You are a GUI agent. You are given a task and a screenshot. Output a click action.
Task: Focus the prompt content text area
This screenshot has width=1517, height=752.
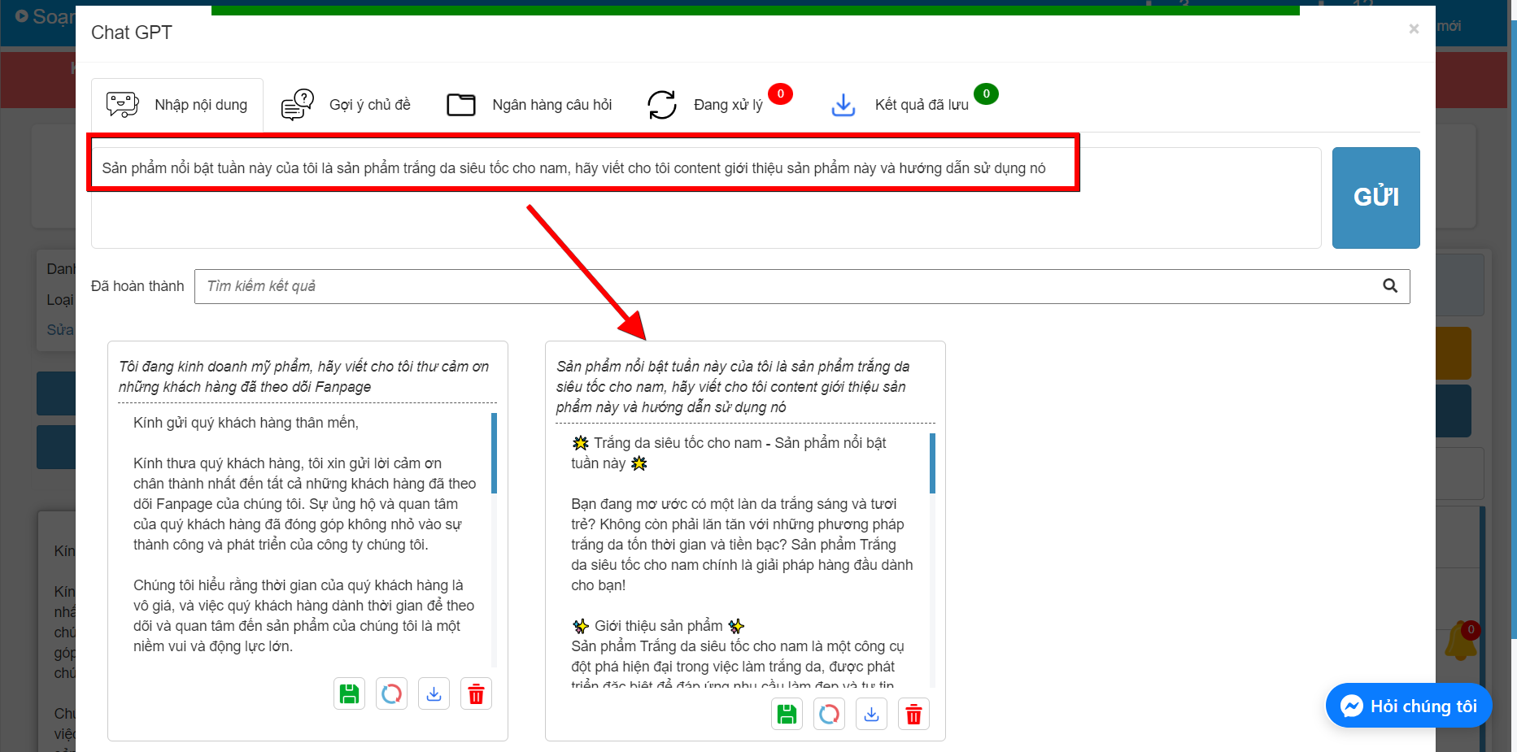click(706, 198)
